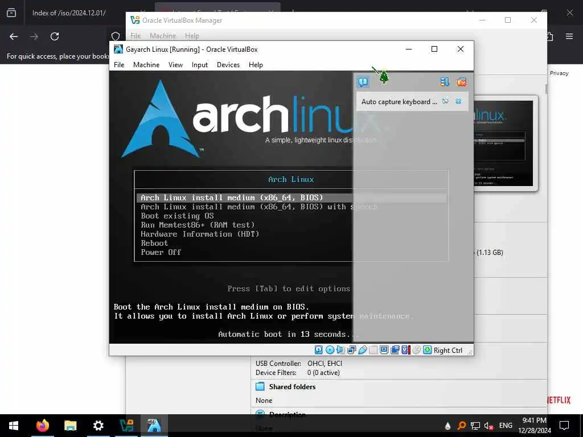The width and height of the screenshot is (583, 437).
Task: Click the hard disk activity status icon
Action: tap(319, 350)
